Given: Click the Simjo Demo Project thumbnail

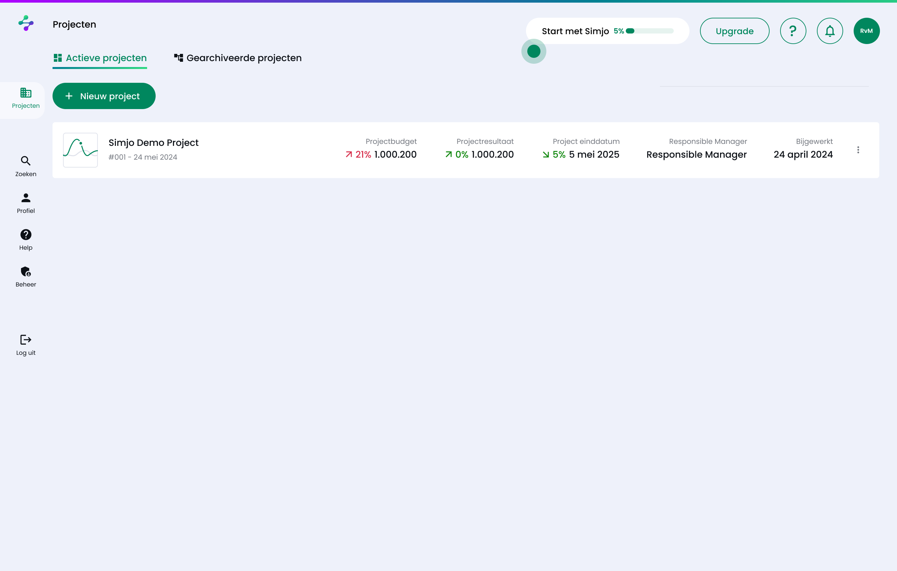Looking at the screenshot, I should click(80, 150).
